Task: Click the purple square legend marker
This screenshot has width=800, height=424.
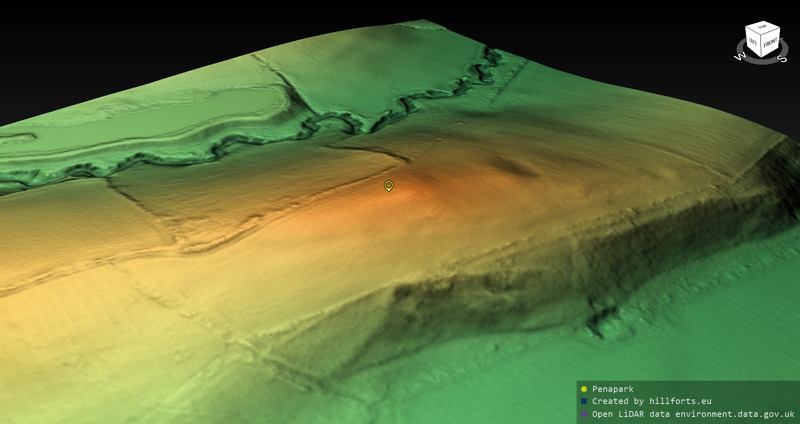Action: tap(584, 414)
